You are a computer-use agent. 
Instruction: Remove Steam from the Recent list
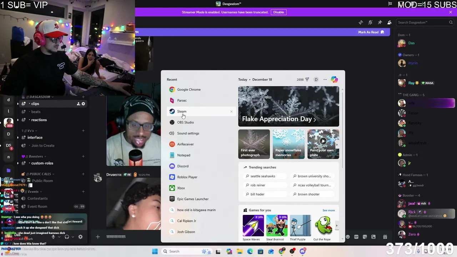(x=231, y=112)
